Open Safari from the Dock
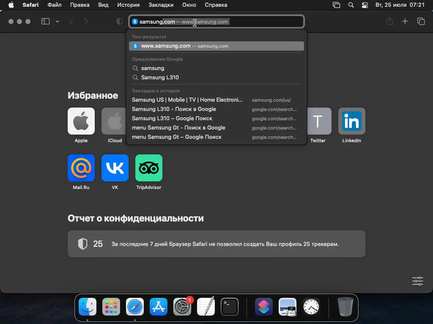 tap(135, 307)
